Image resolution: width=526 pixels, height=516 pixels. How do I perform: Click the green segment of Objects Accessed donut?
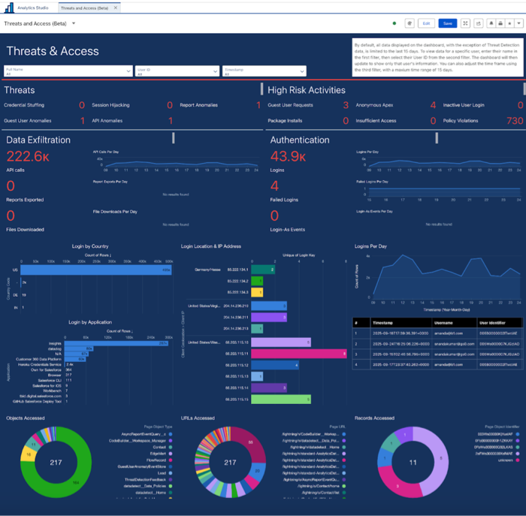(76, 482)
